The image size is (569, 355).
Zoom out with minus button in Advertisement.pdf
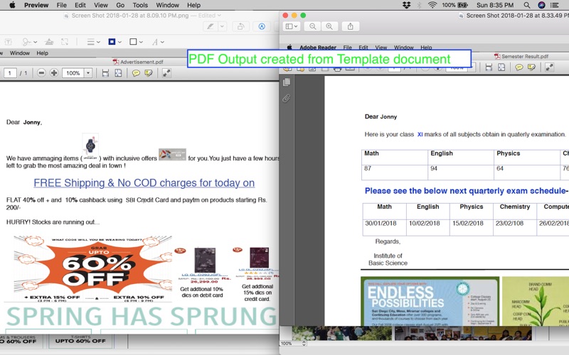click(41, 73)
